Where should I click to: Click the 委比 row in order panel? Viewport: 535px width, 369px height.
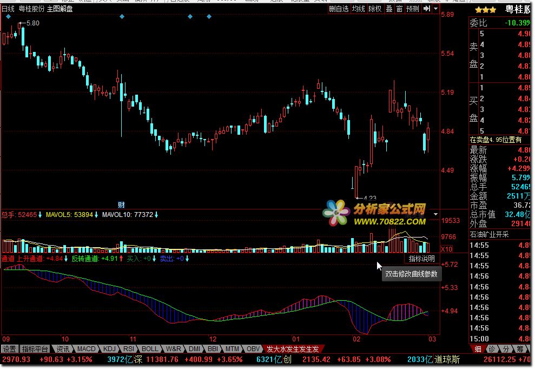(500, 23)
